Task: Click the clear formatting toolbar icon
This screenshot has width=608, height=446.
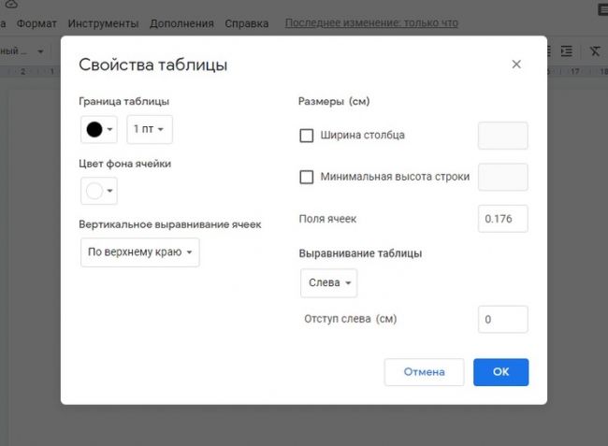Action: pyautogui.click(x=595, y=50)
